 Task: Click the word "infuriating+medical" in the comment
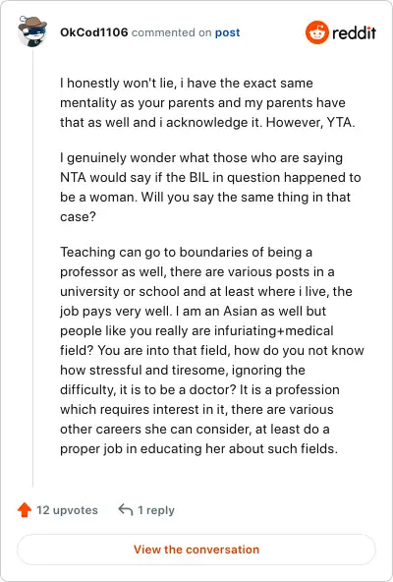pyautogui.click(x=265, y=330)
